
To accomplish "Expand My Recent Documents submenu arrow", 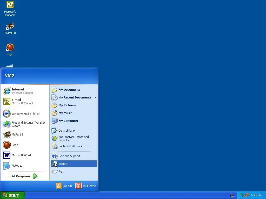I will pyautogui.click(x=95, y=97).
